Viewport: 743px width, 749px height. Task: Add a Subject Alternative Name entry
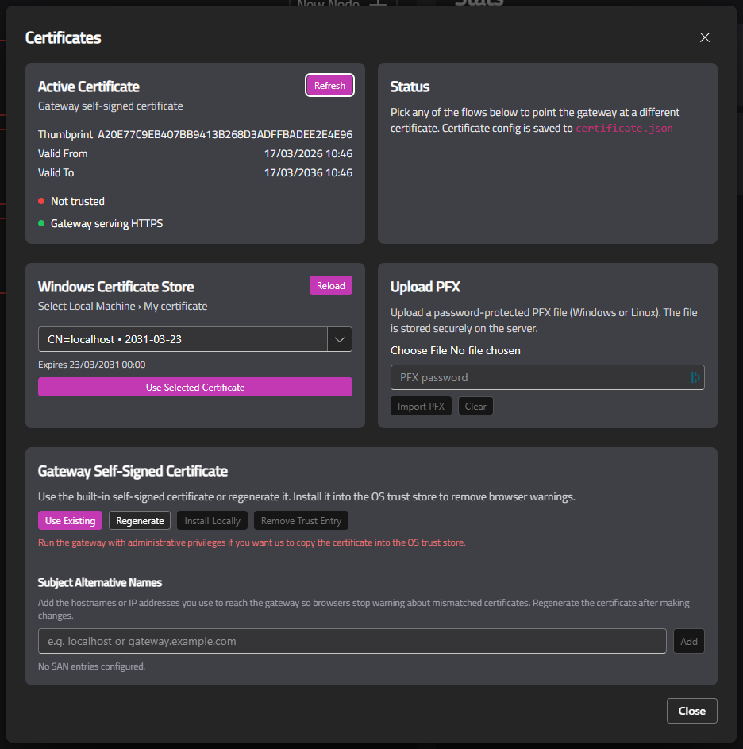coord(688,641)
